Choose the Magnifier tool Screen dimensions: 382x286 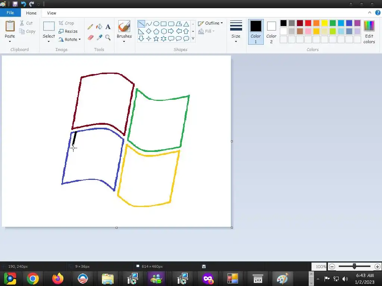[x=108, y=37]
